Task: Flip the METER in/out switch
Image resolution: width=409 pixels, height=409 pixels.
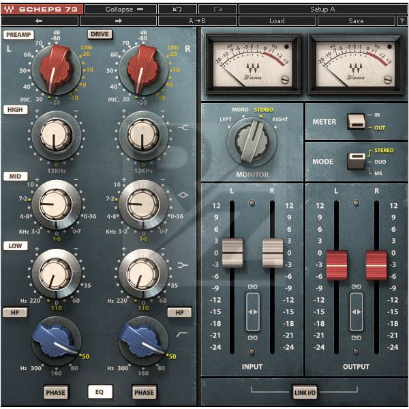Action: [x=356, y=121]
